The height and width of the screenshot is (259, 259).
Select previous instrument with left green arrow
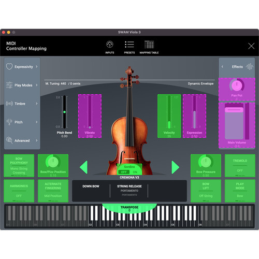tap(84, 167)
